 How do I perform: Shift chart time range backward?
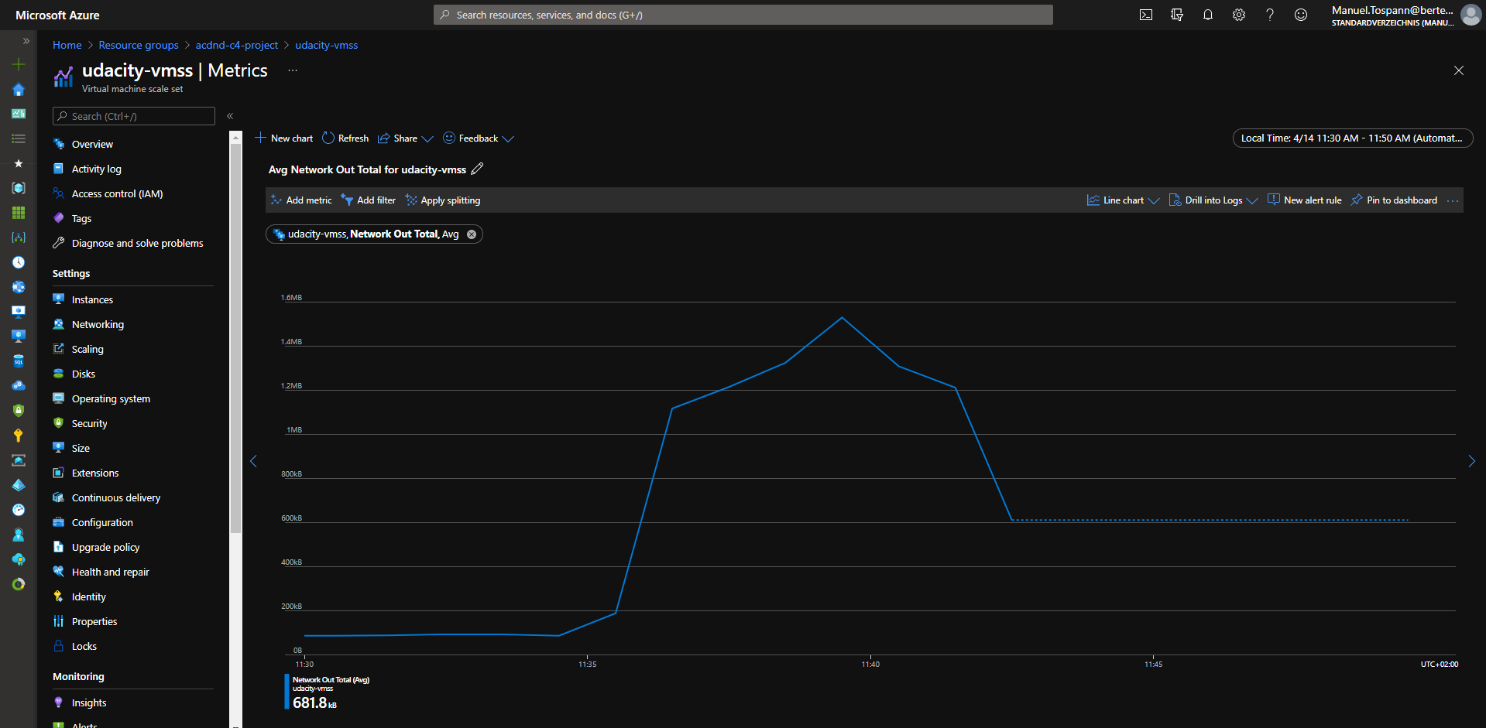coord(253,461)
